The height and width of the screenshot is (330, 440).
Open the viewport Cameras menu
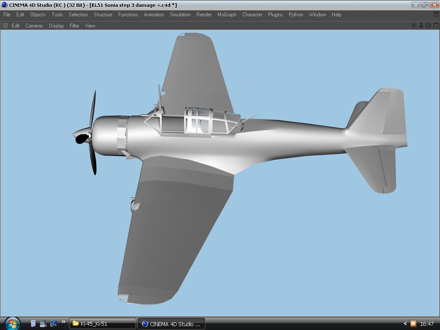tap(34, 26)
